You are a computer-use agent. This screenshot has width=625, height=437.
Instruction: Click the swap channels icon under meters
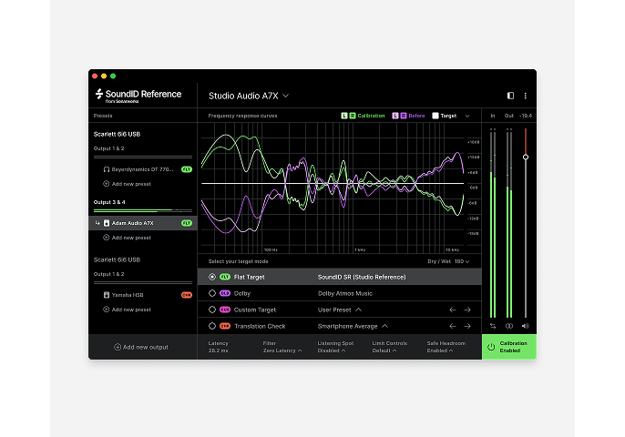(493, 326)
